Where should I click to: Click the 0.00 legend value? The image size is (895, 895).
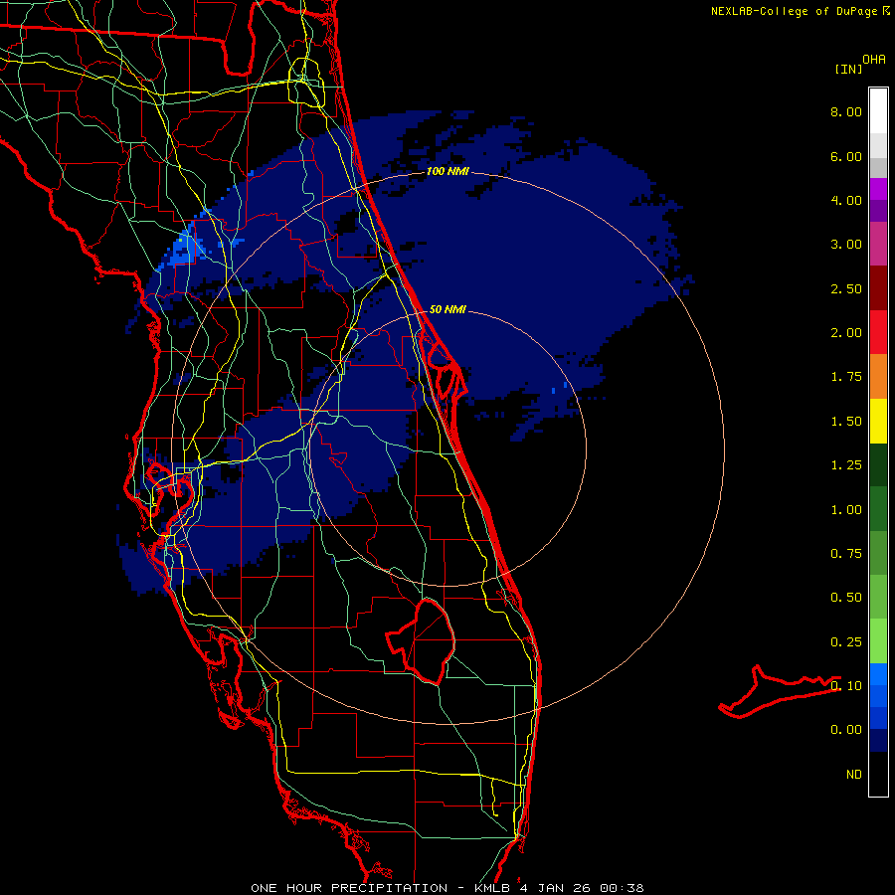846,730
